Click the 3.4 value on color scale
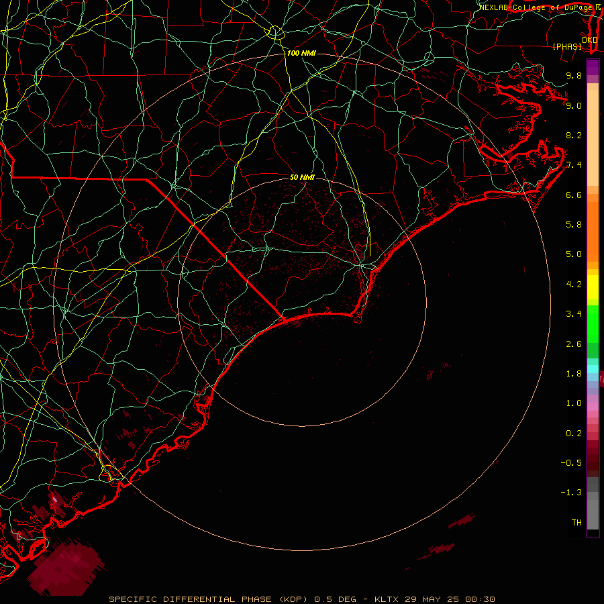The height and width of the screenshot is (604, 604). point(574,314)
